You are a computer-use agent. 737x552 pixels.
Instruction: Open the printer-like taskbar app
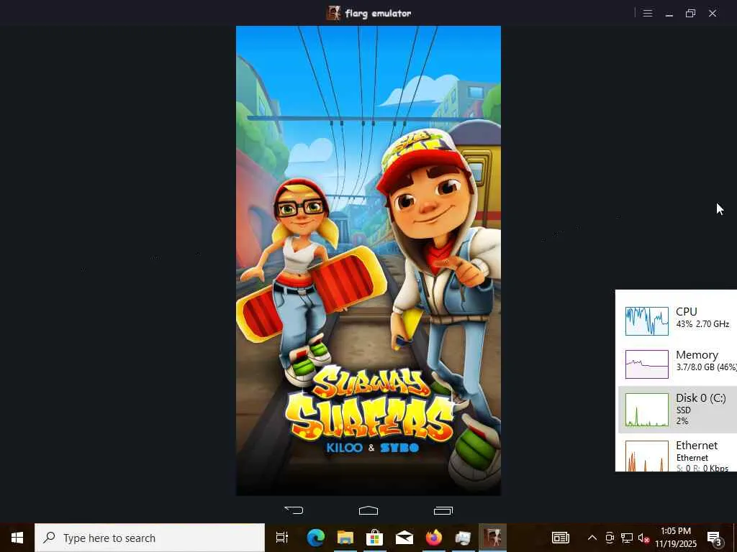coord(463,538)
